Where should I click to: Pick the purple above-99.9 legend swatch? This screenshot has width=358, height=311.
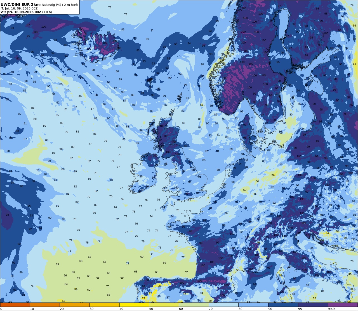[343, 305]
